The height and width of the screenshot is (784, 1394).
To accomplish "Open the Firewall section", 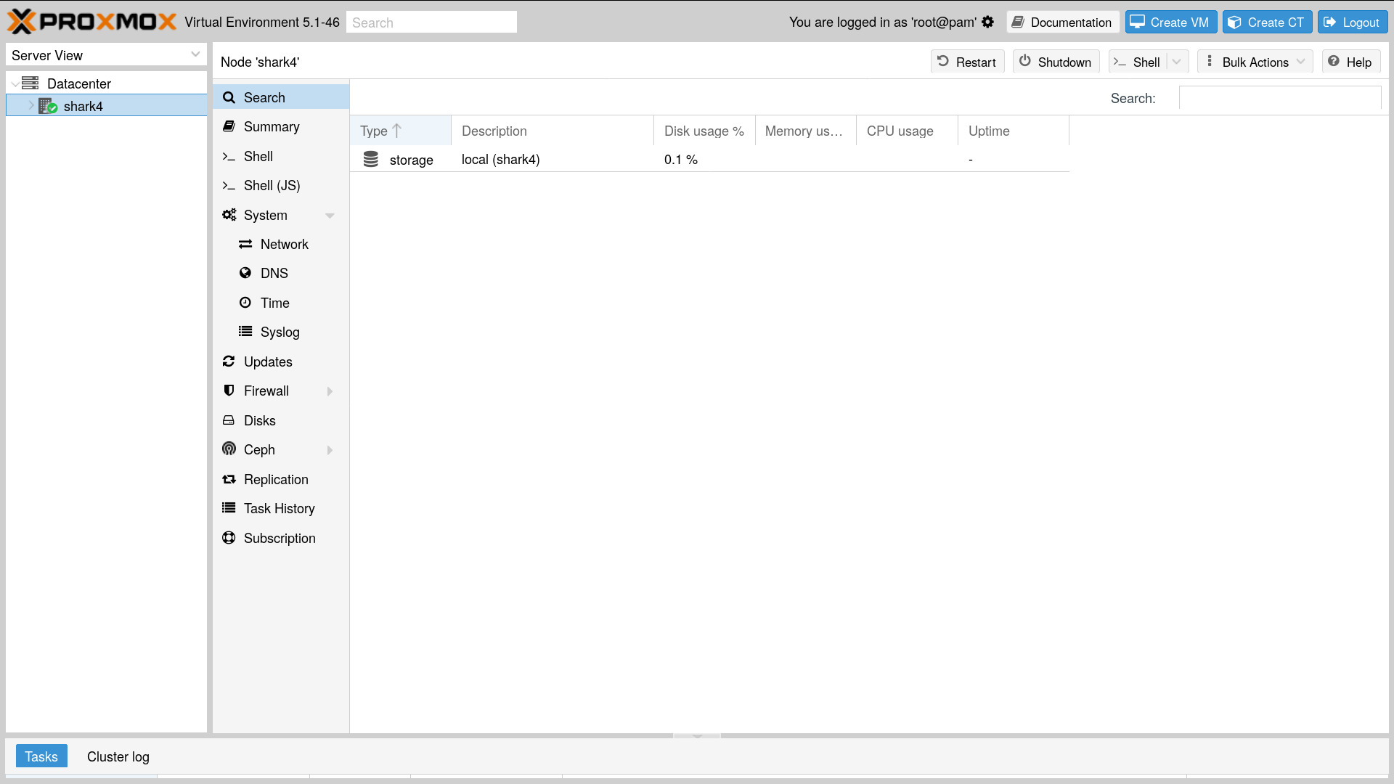I will [x=266, y=391].
